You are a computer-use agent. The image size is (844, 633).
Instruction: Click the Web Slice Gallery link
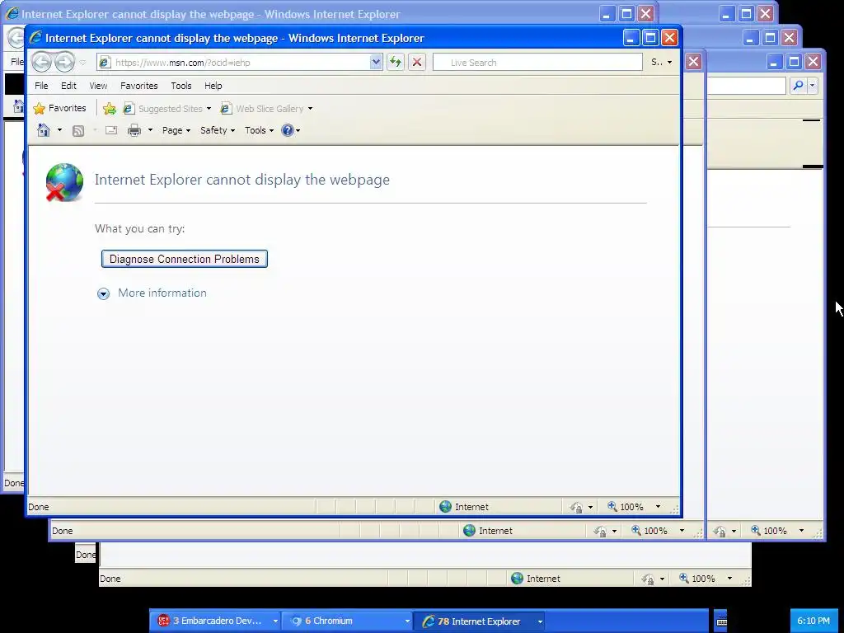coord(270,109)
